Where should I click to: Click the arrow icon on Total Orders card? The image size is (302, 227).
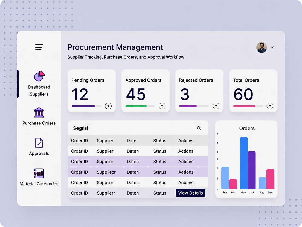(270, 106)
